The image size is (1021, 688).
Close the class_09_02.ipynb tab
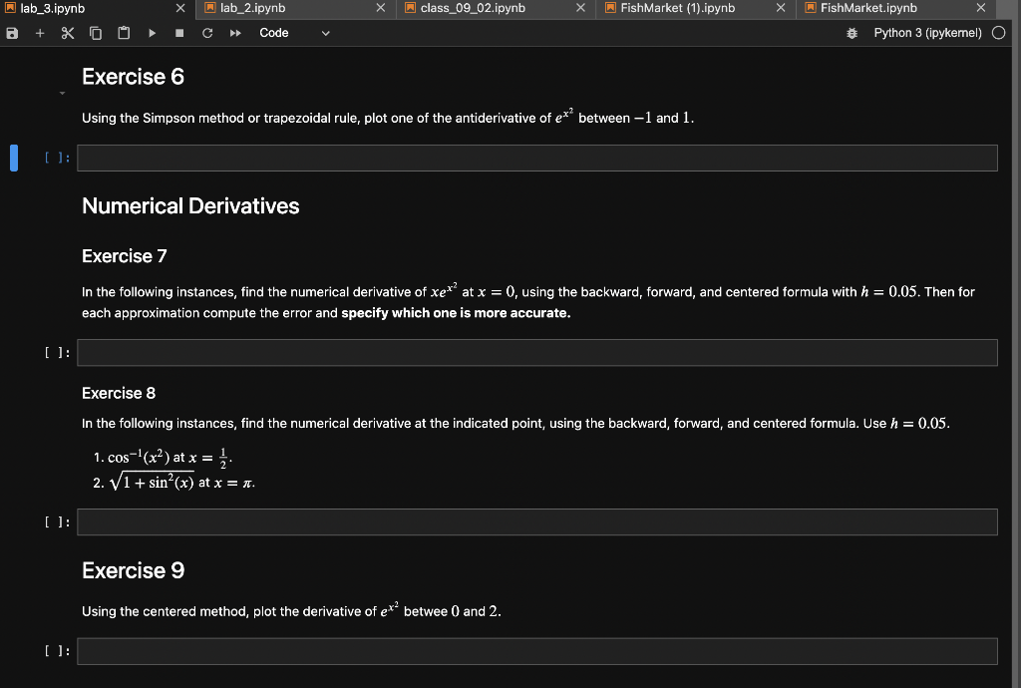(x=580, y=8)
